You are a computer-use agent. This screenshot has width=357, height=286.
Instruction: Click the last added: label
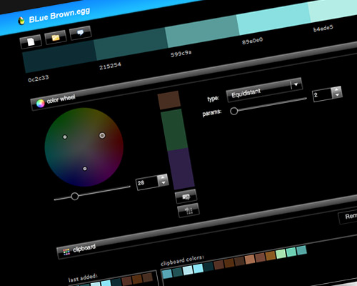coord(83,278)
